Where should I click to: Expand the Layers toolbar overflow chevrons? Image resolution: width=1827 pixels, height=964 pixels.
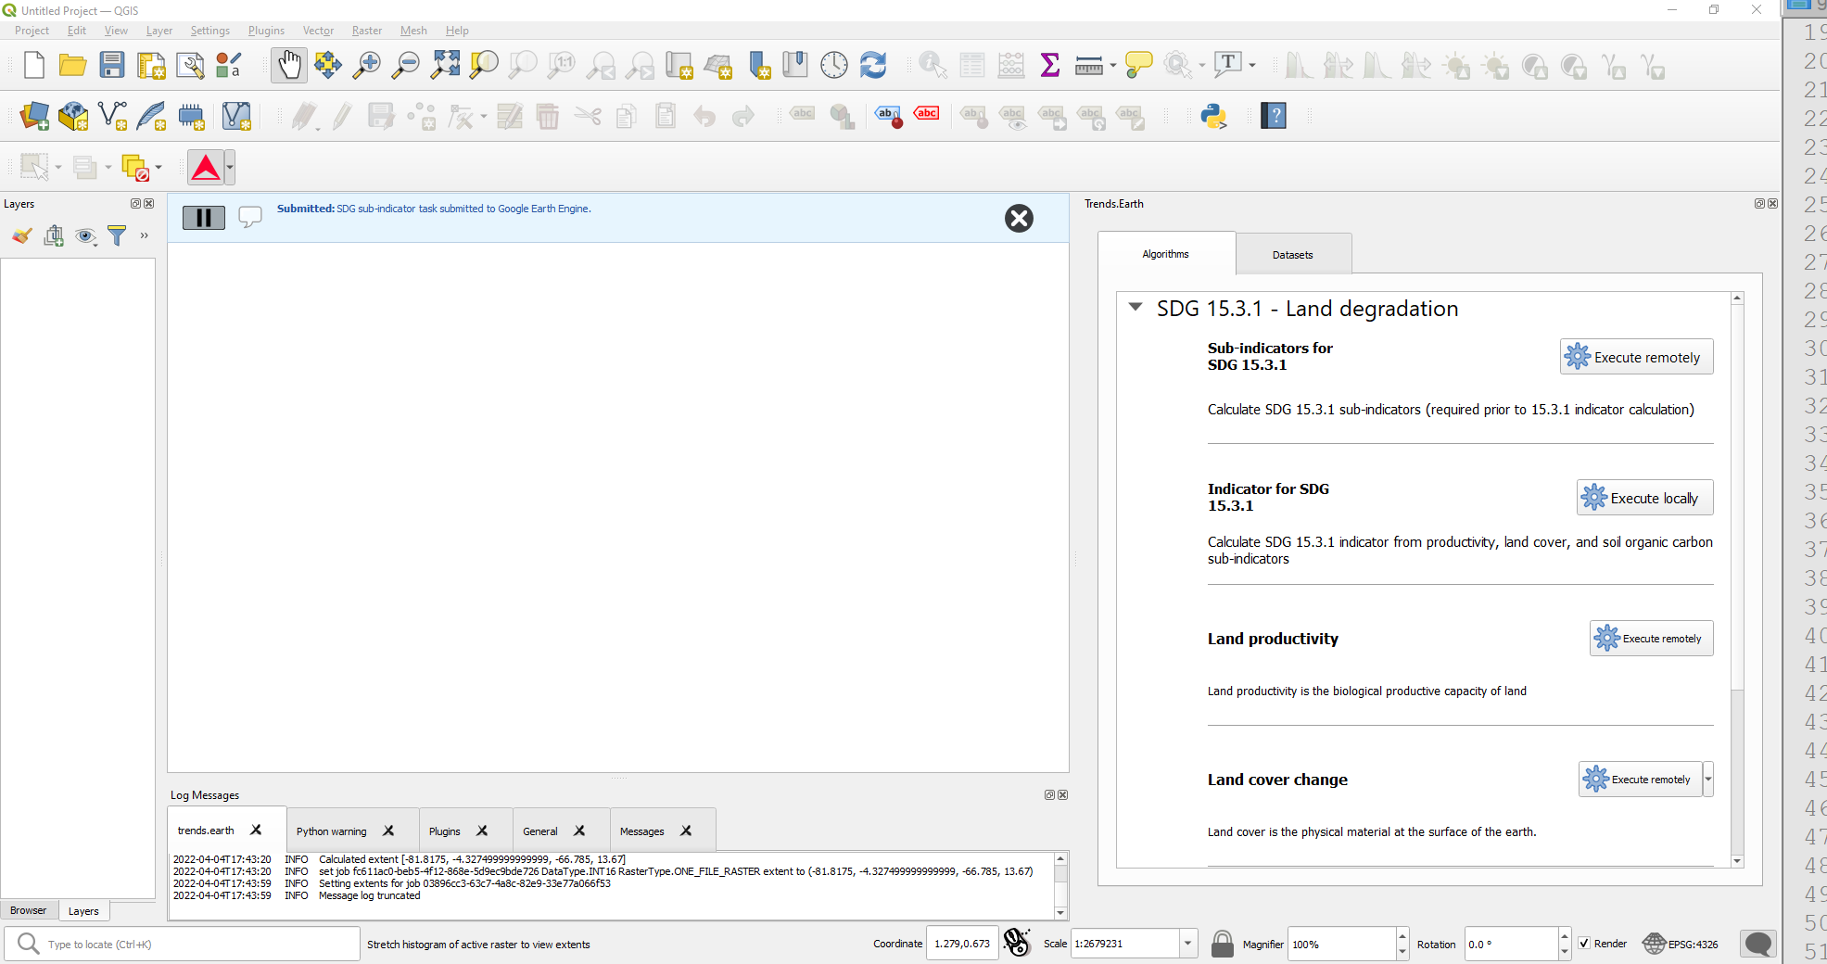coord(145,236)
